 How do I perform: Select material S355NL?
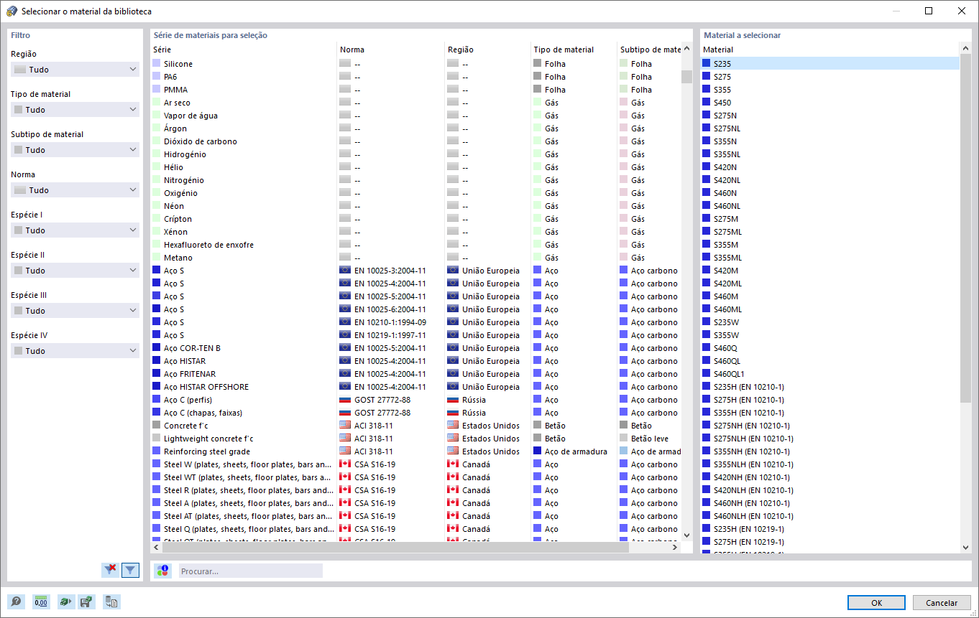830,154
